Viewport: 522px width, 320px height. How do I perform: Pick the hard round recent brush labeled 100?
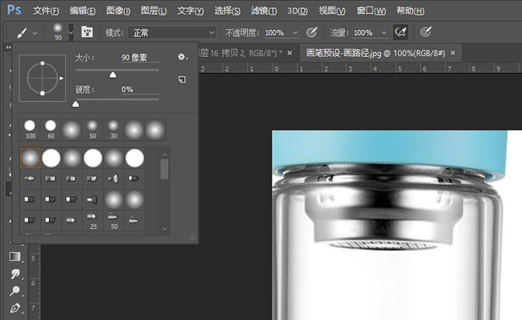30,129
